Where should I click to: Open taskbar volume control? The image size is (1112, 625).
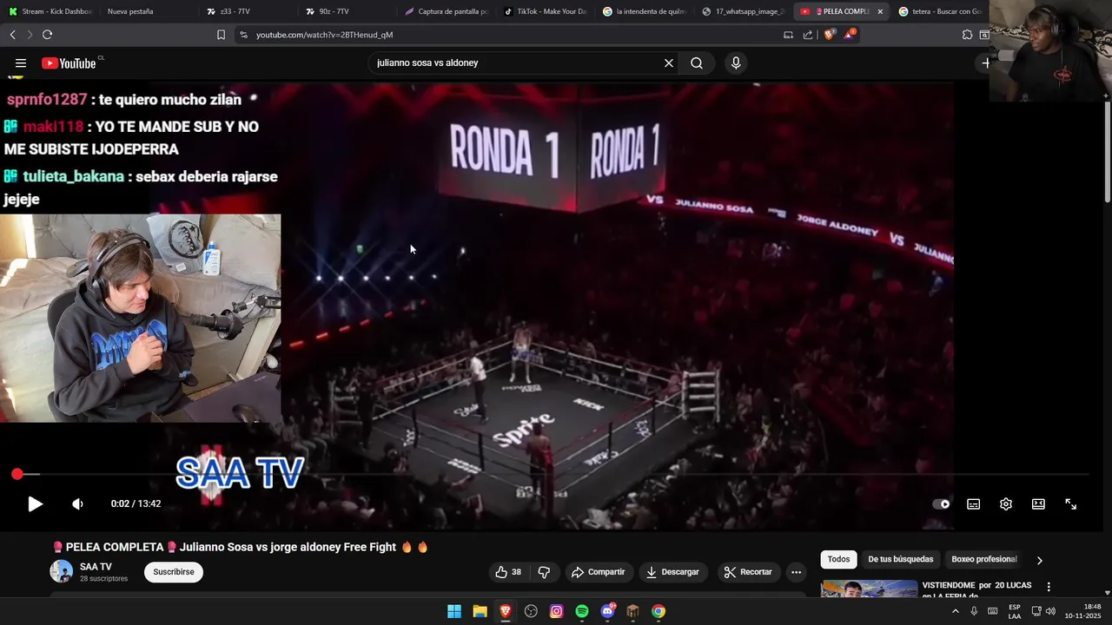(x=1050, y=611)
